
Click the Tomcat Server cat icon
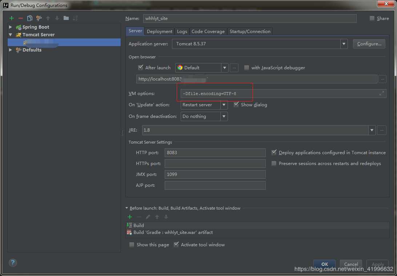[19, 35]
